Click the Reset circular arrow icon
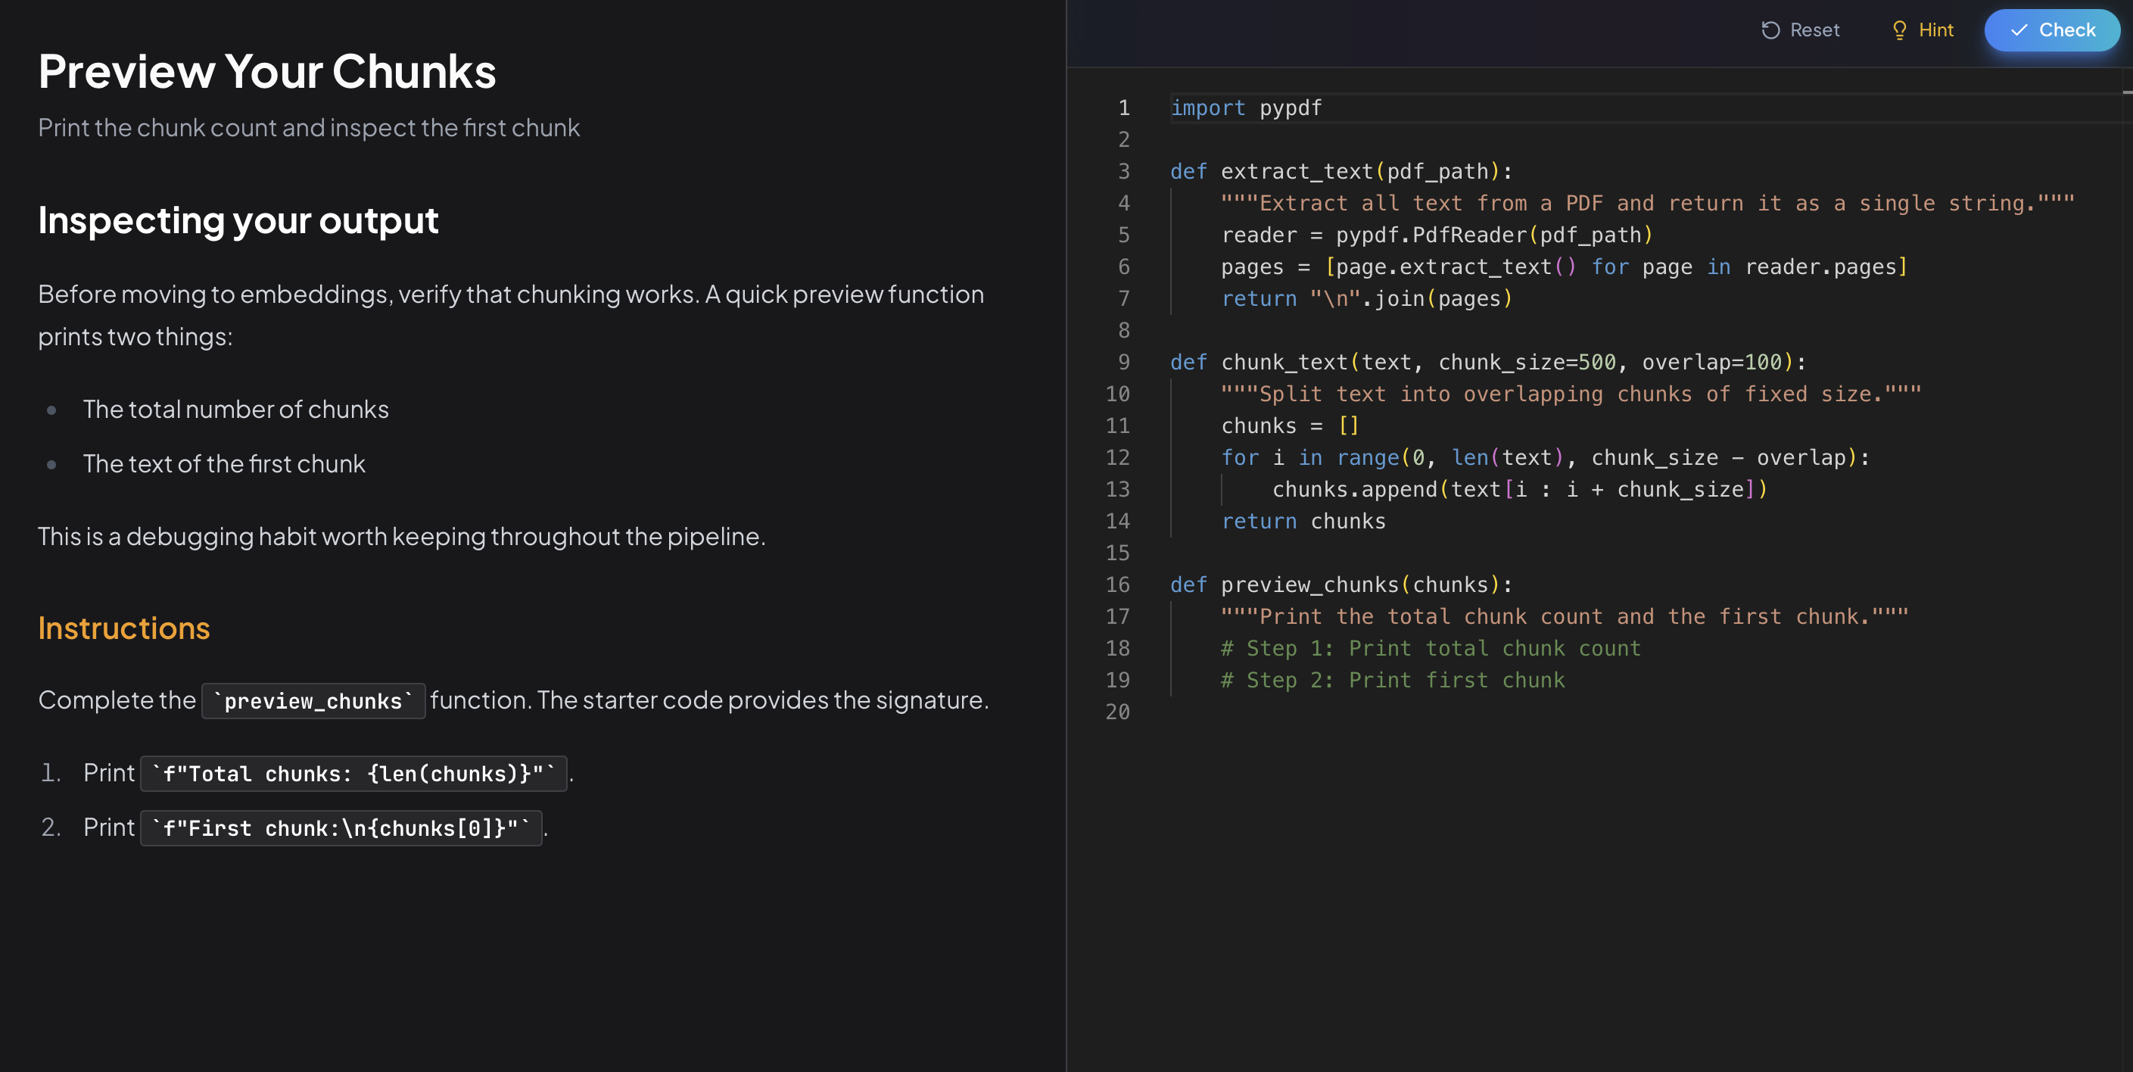This screenshot has height=1072, width=2133. [x=1770, y=30]
